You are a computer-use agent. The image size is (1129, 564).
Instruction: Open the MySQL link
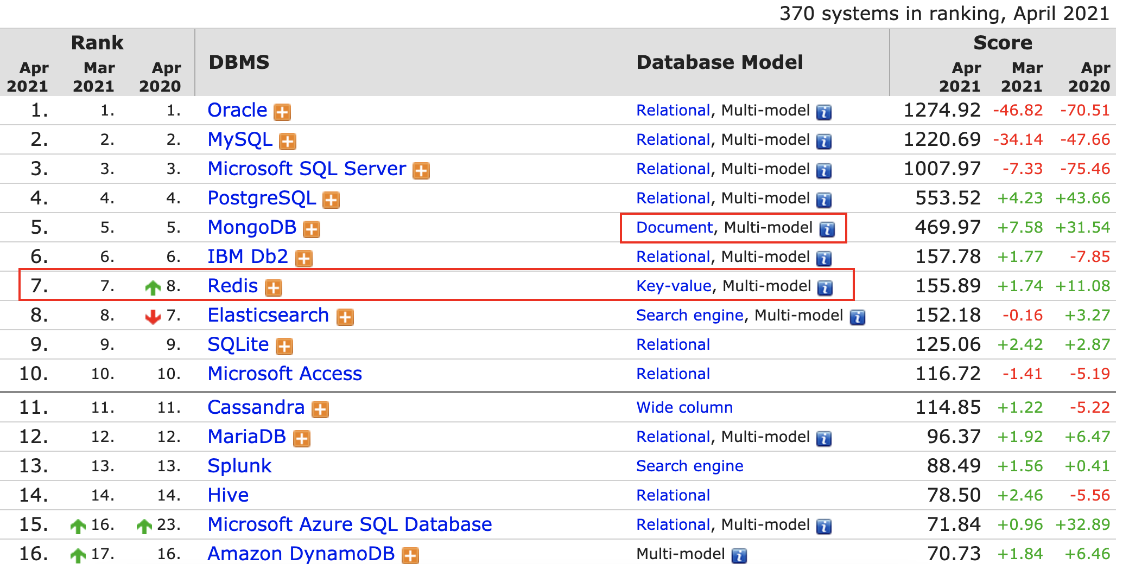click(x=240, y=139)
